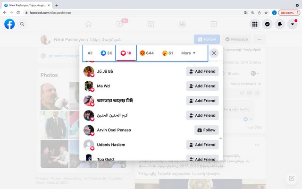Open the Arvin Osol Penaso name link
The width and height of the screenshot is (302, 189).
(114, 130)
